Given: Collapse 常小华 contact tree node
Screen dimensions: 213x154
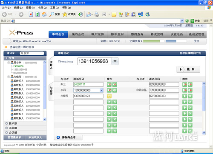Looking at the screenshot, I should [x=9, y=63].
